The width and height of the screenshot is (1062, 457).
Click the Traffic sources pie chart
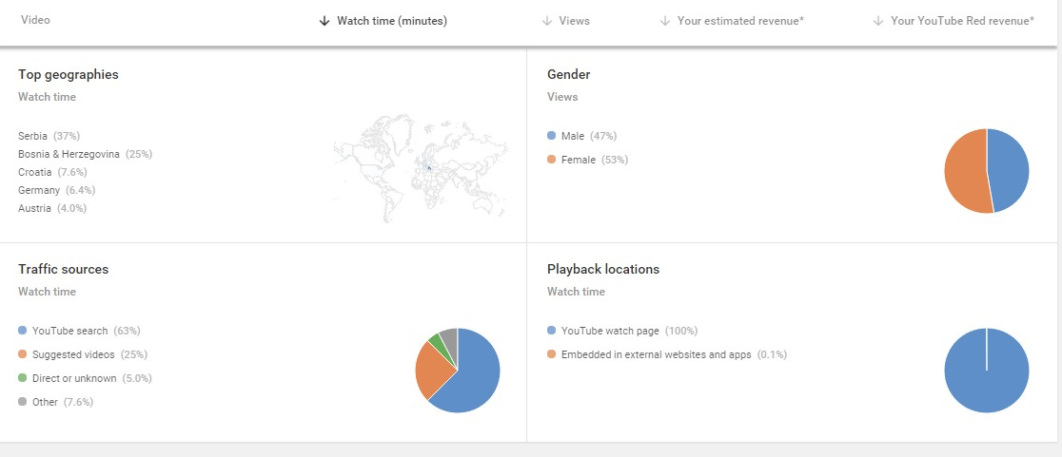pos(458,370)
